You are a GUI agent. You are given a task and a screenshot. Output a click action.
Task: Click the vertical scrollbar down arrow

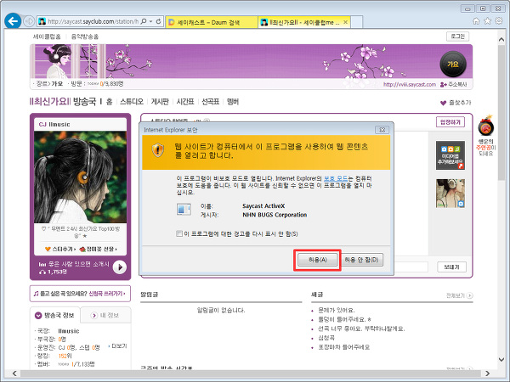point(501,359)
